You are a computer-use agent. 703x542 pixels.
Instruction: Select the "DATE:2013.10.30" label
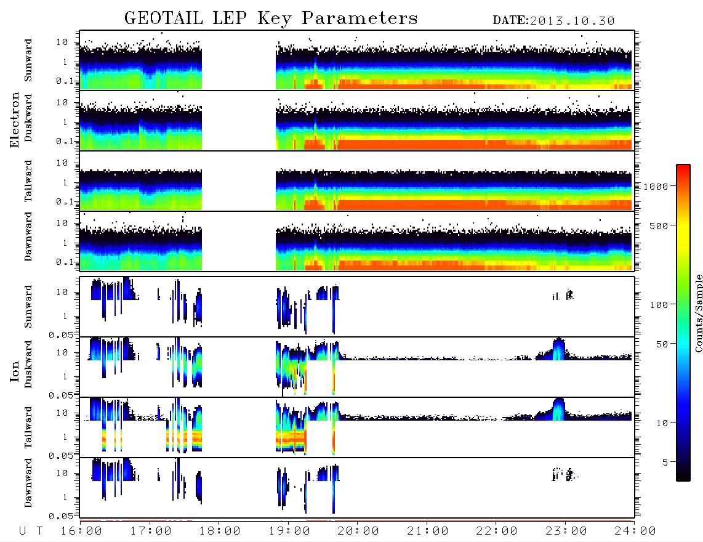coord(553,21)
